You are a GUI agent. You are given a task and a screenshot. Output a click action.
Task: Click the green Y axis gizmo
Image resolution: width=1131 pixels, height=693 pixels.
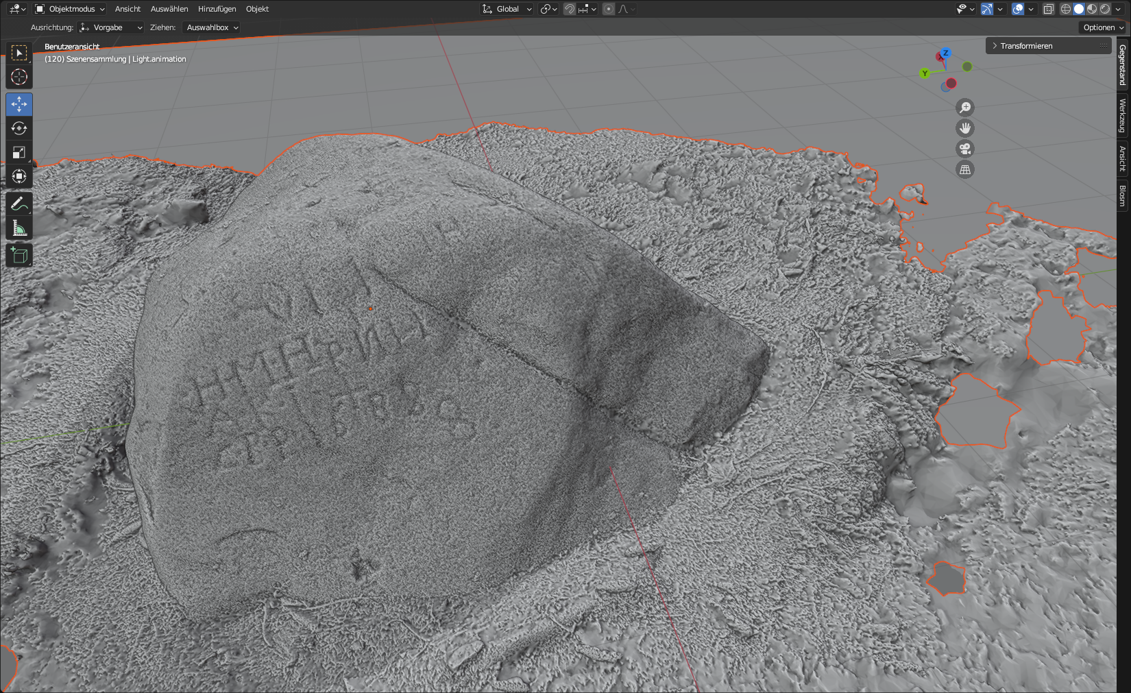(x=925, y=73)
